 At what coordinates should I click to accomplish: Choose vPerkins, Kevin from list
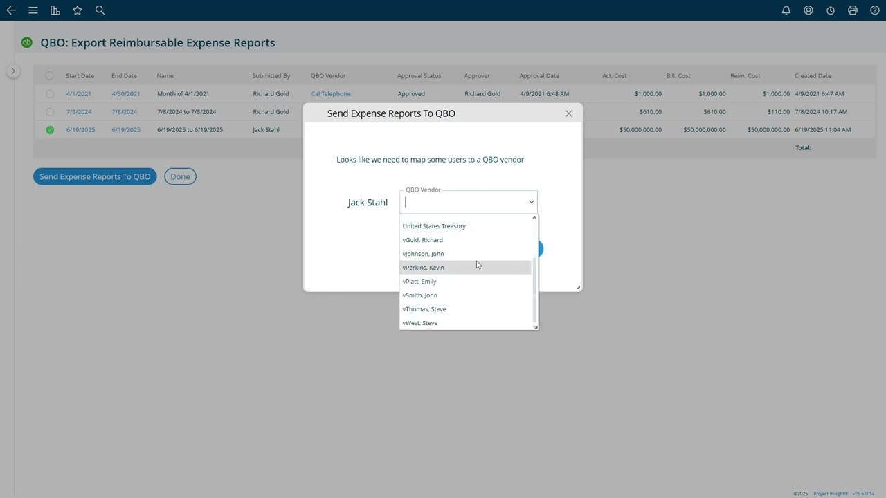click(x=465, y=268)
